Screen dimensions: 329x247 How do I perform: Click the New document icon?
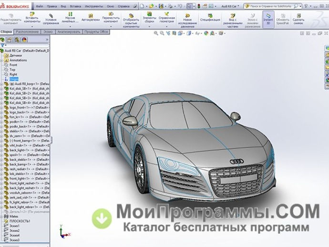tap(142, 6)
